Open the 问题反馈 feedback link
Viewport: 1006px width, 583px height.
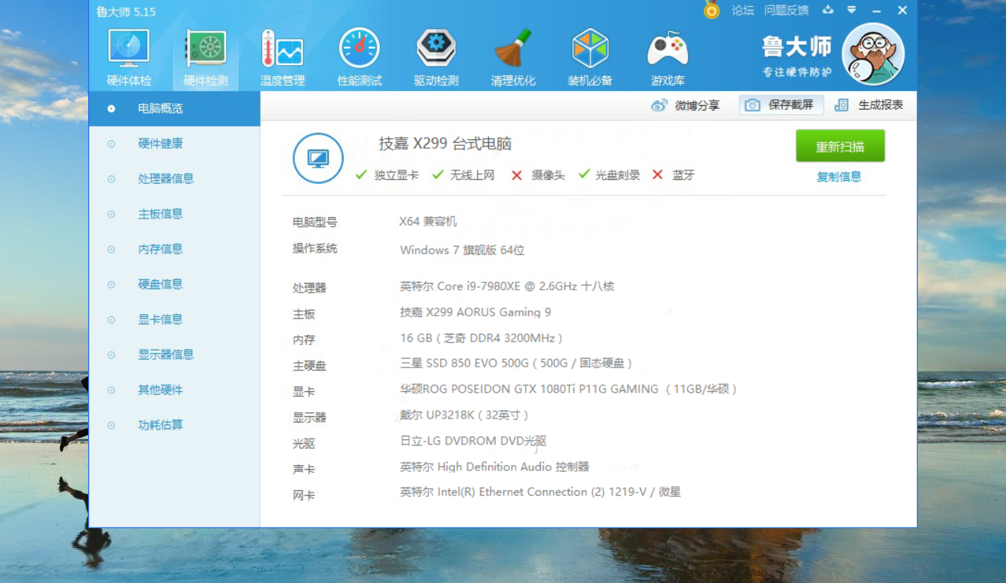pos(786,10)
